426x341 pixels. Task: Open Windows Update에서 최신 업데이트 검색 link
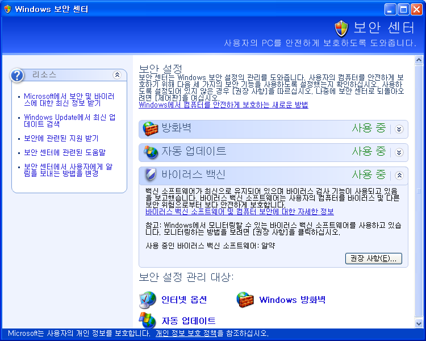pos(69,120)
